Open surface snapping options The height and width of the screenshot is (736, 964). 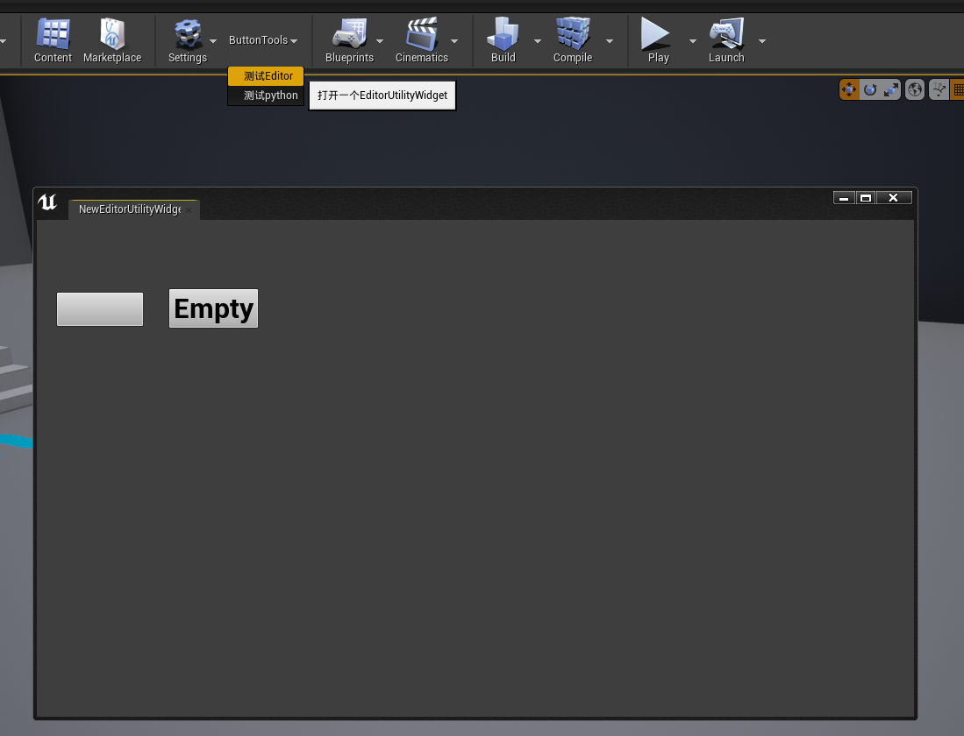(939, 89)
